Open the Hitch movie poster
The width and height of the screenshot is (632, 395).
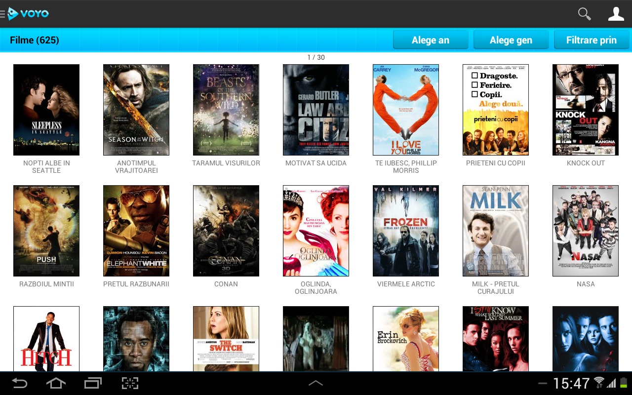(x=46, y=339)
